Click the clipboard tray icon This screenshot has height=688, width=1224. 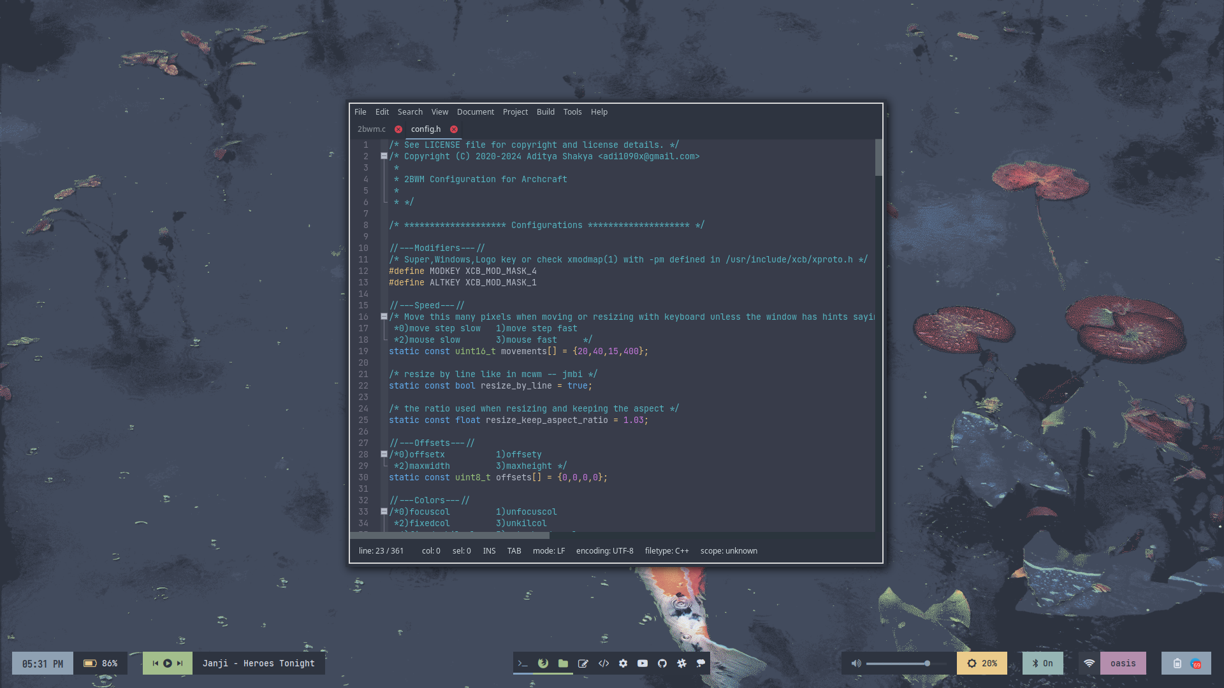[1177, 663]
